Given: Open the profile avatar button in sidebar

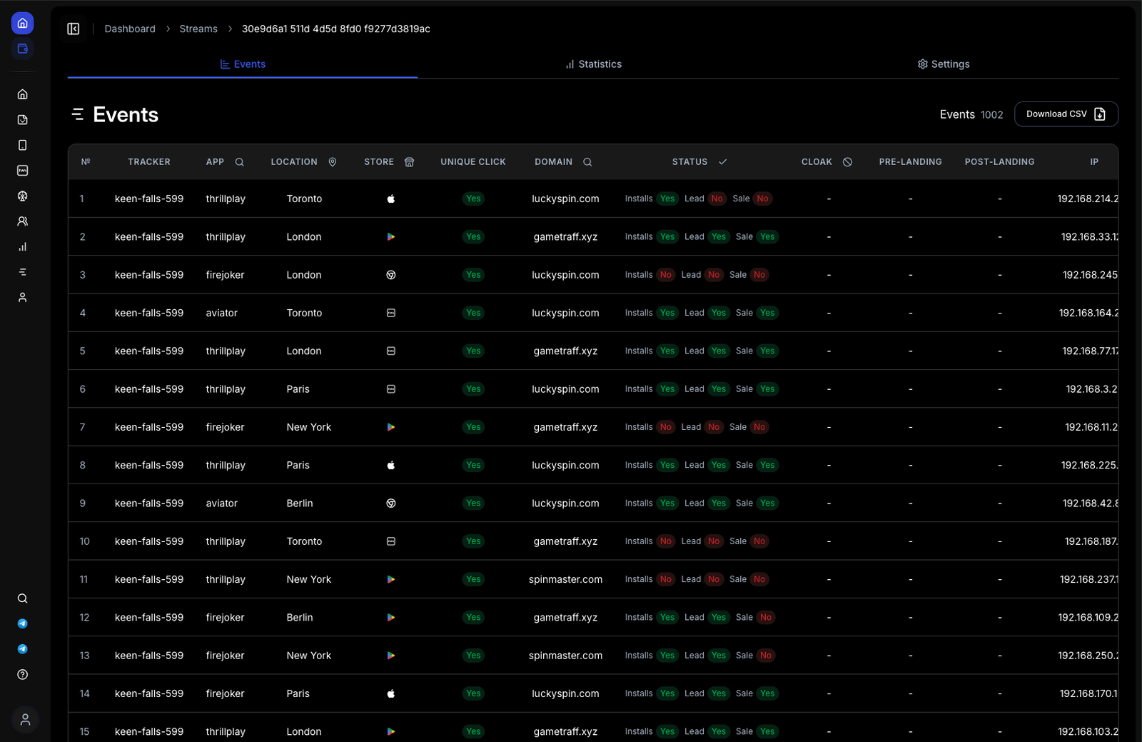Looking at the screenshot, I should coord(25,719).
